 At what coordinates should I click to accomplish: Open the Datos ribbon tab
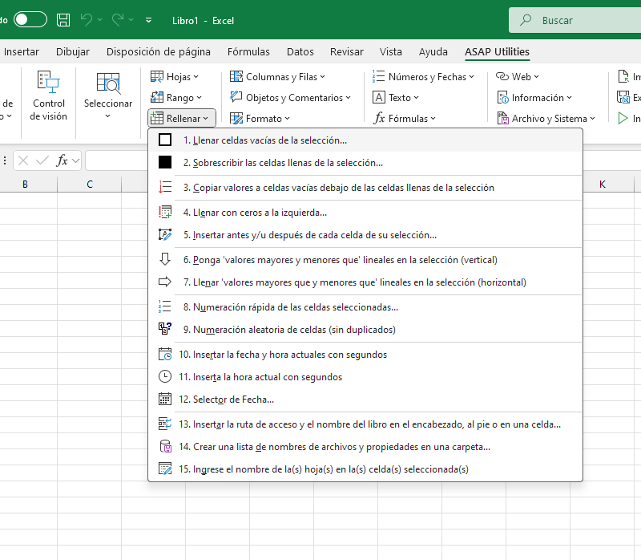click(x=300, y=51)
